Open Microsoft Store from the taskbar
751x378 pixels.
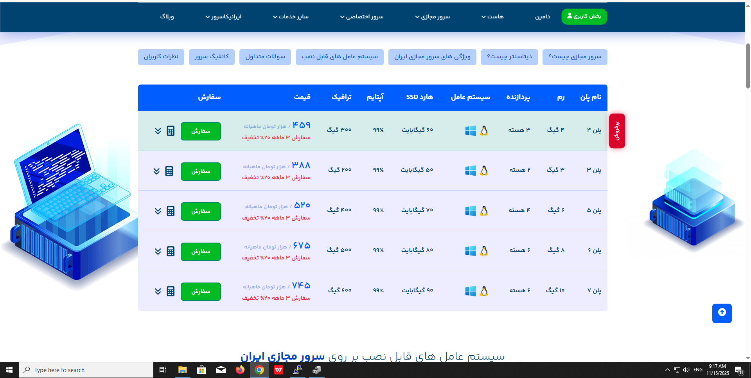coord(201,370)
